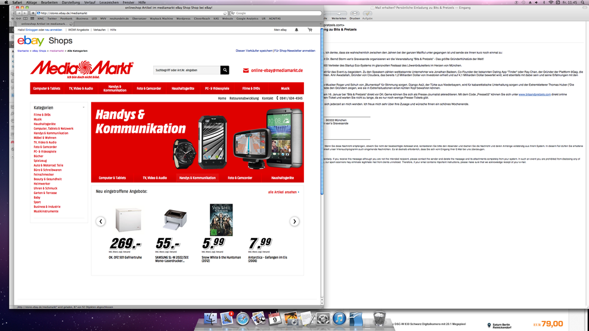Click the red envelope email icon
This screenshot has width=589, height=331.
pyautogui.click(x=246, y=71)
